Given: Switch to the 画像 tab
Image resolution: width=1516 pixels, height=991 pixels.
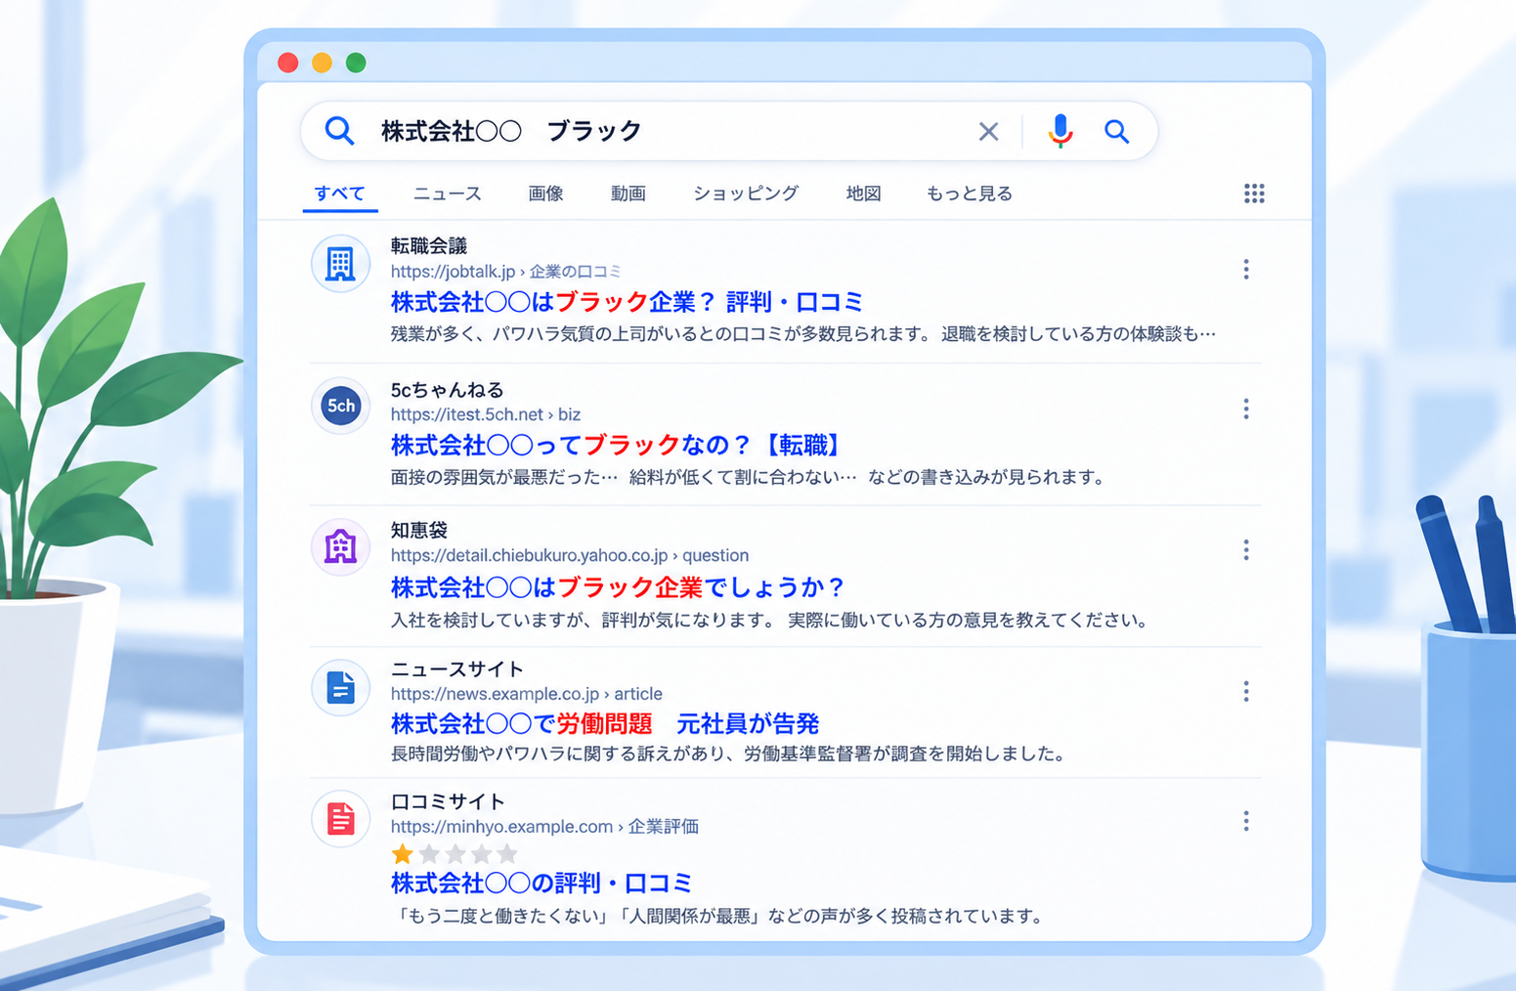Looking at the screenshot, I should coord(545,194).
